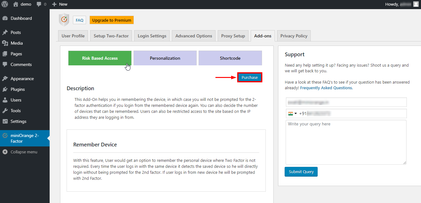Focus the phone number field
421x203 pixels.
coord(346,113)
